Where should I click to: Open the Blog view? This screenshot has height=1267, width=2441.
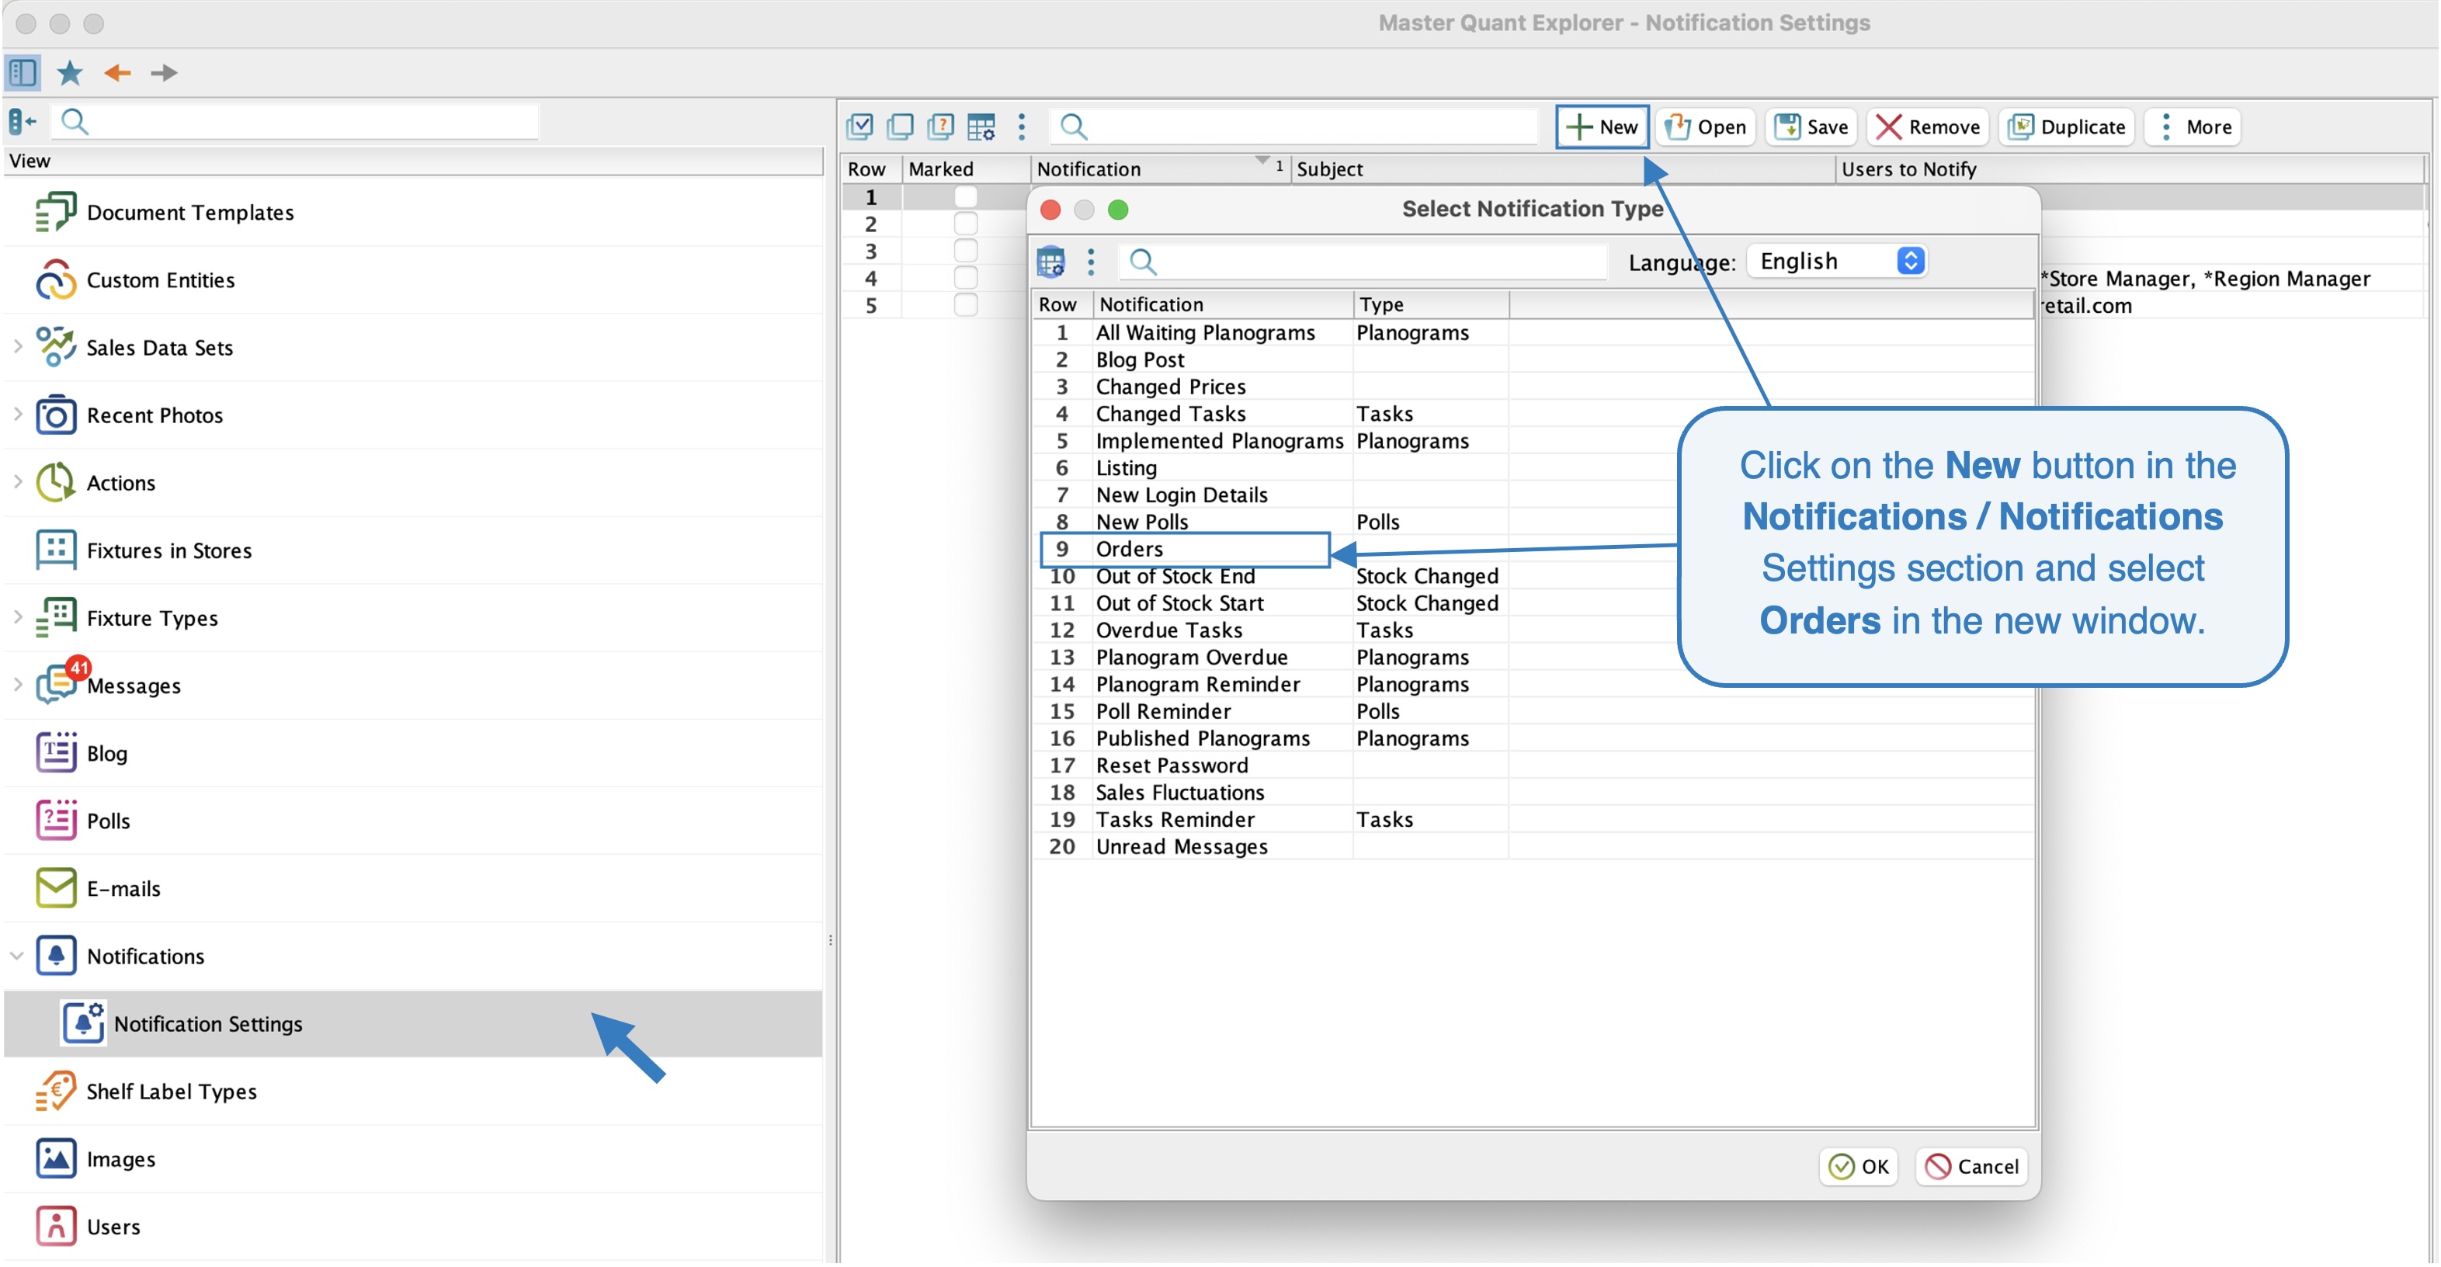pos(413,755)
